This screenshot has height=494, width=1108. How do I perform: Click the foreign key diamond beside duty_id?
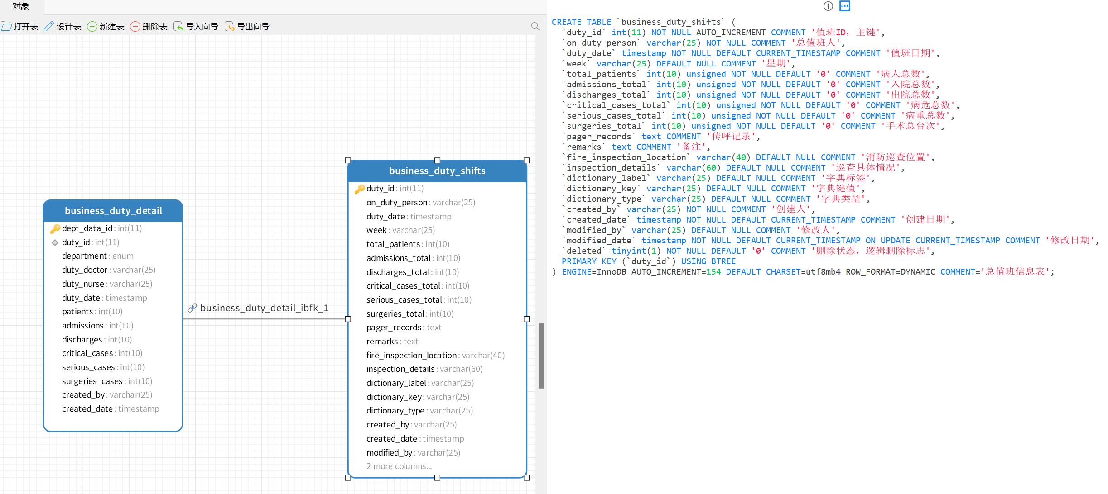coord(55,242)
